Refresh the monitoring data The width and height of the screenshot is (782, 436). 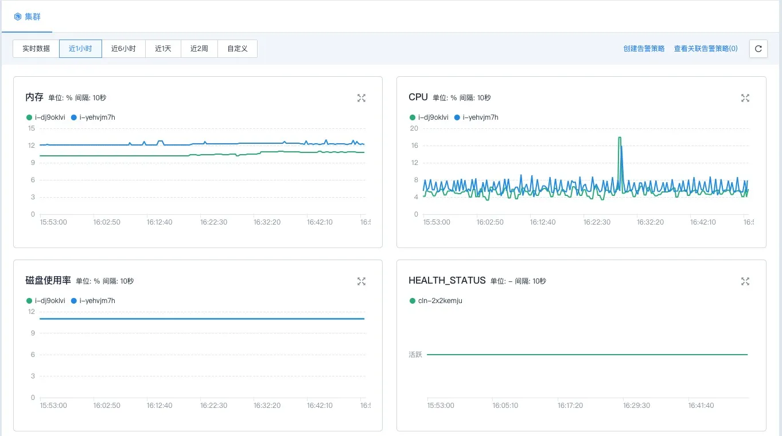pos(758,49)
